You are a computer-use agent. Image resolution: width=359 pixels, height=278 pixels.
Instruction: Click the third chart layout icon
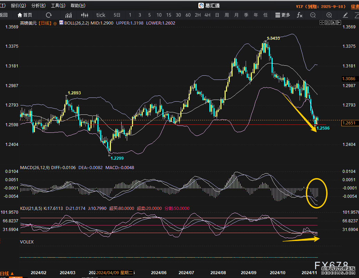pos(333,22)
